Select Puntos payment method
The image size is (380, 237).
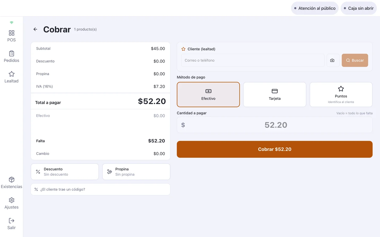341,95
